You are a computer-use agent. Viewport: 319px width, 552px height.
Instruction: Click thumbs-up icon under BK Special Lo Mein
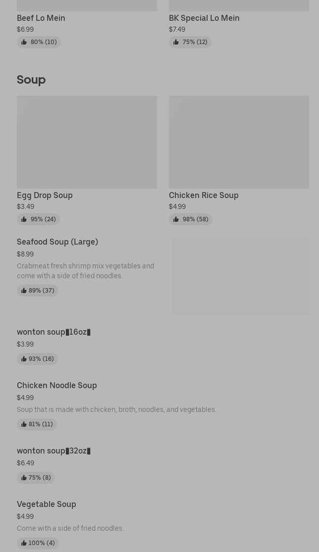(x=176, y=42)
